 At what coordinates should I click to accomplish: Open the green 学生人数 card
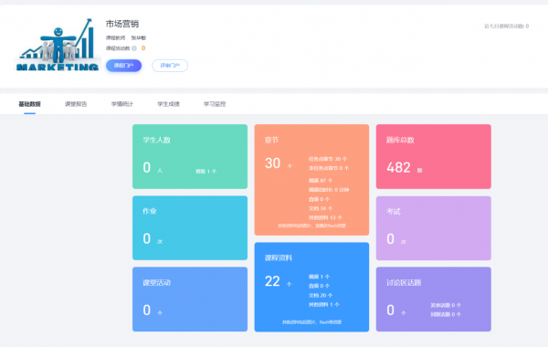pos(190,156)
